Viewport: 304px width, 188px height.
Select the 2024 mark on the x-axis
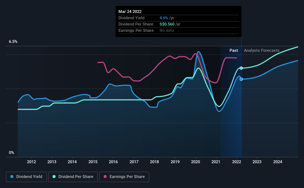pos(278,162)
